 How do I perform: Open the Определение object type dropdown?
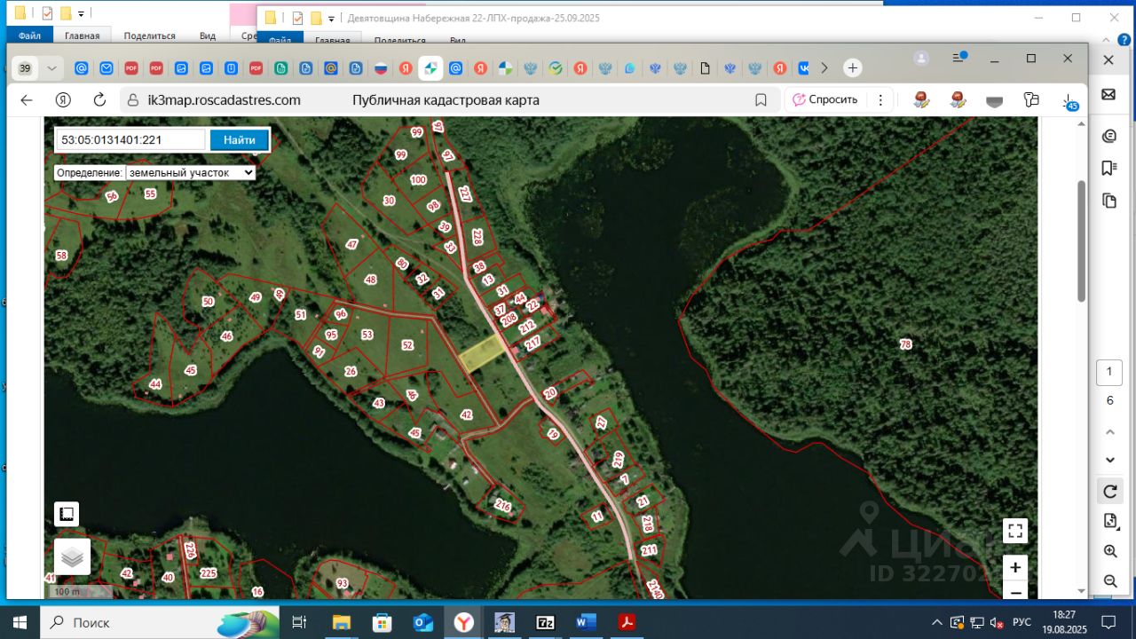click(191, 173)
